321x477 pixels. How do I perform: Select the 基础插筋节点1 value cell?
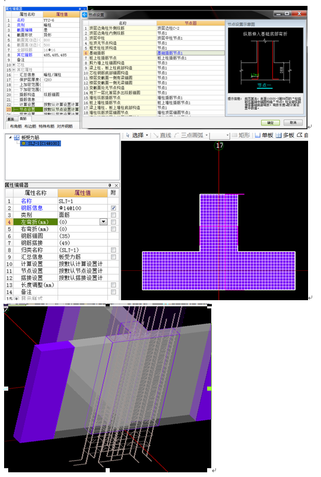191,53
